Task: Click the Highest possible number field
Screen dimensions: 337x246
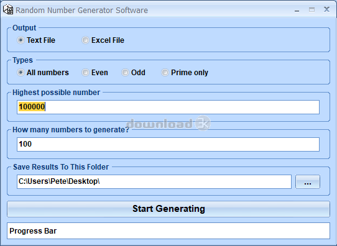Action: (168, 107)
